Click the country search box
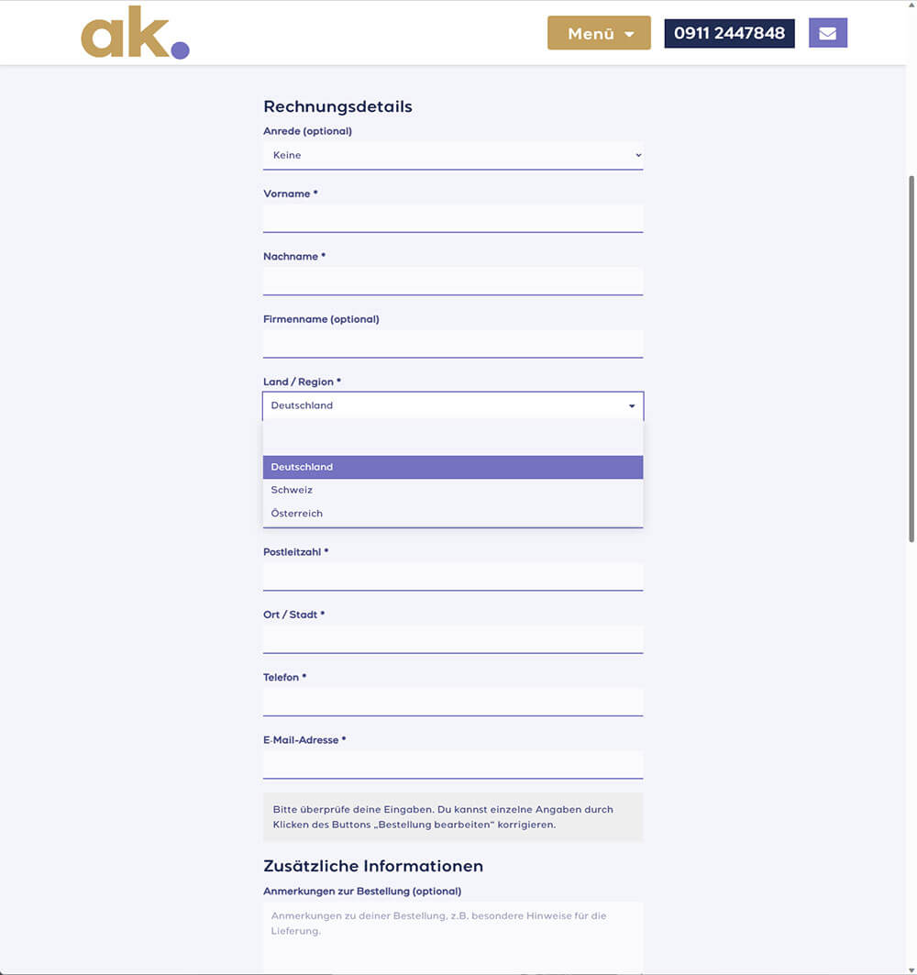 point(453,437)
